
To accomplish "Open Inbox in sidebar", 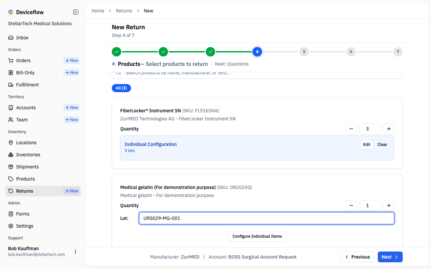I will [x=43, y=38].
